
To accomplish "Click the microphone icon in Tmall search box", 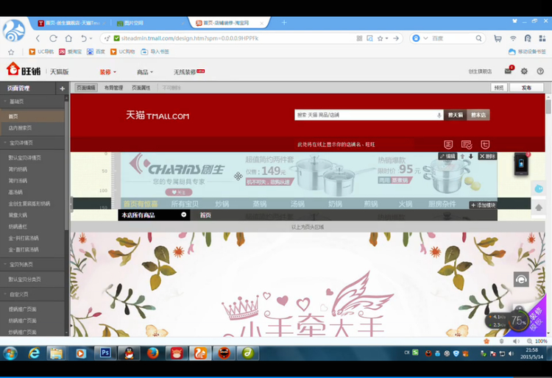I will coord(439,115).
